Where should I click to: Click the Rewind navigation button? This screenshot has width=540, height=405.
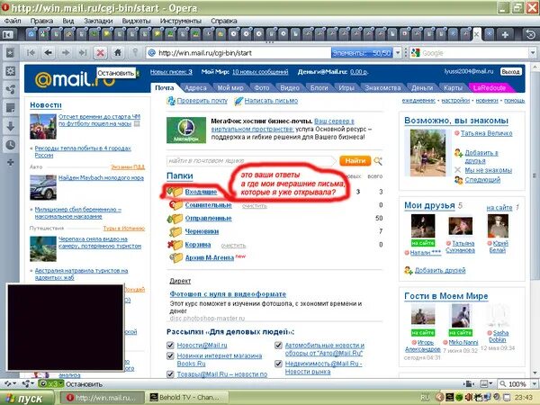[x=31, y=53]
